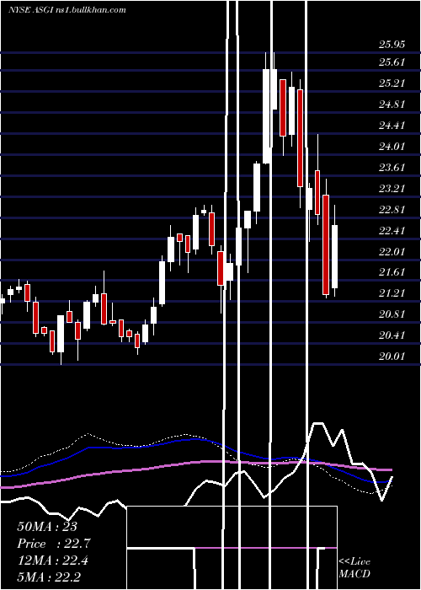
Task: Click the 12MA : 22.4 legend value
Action: (52, 560)
